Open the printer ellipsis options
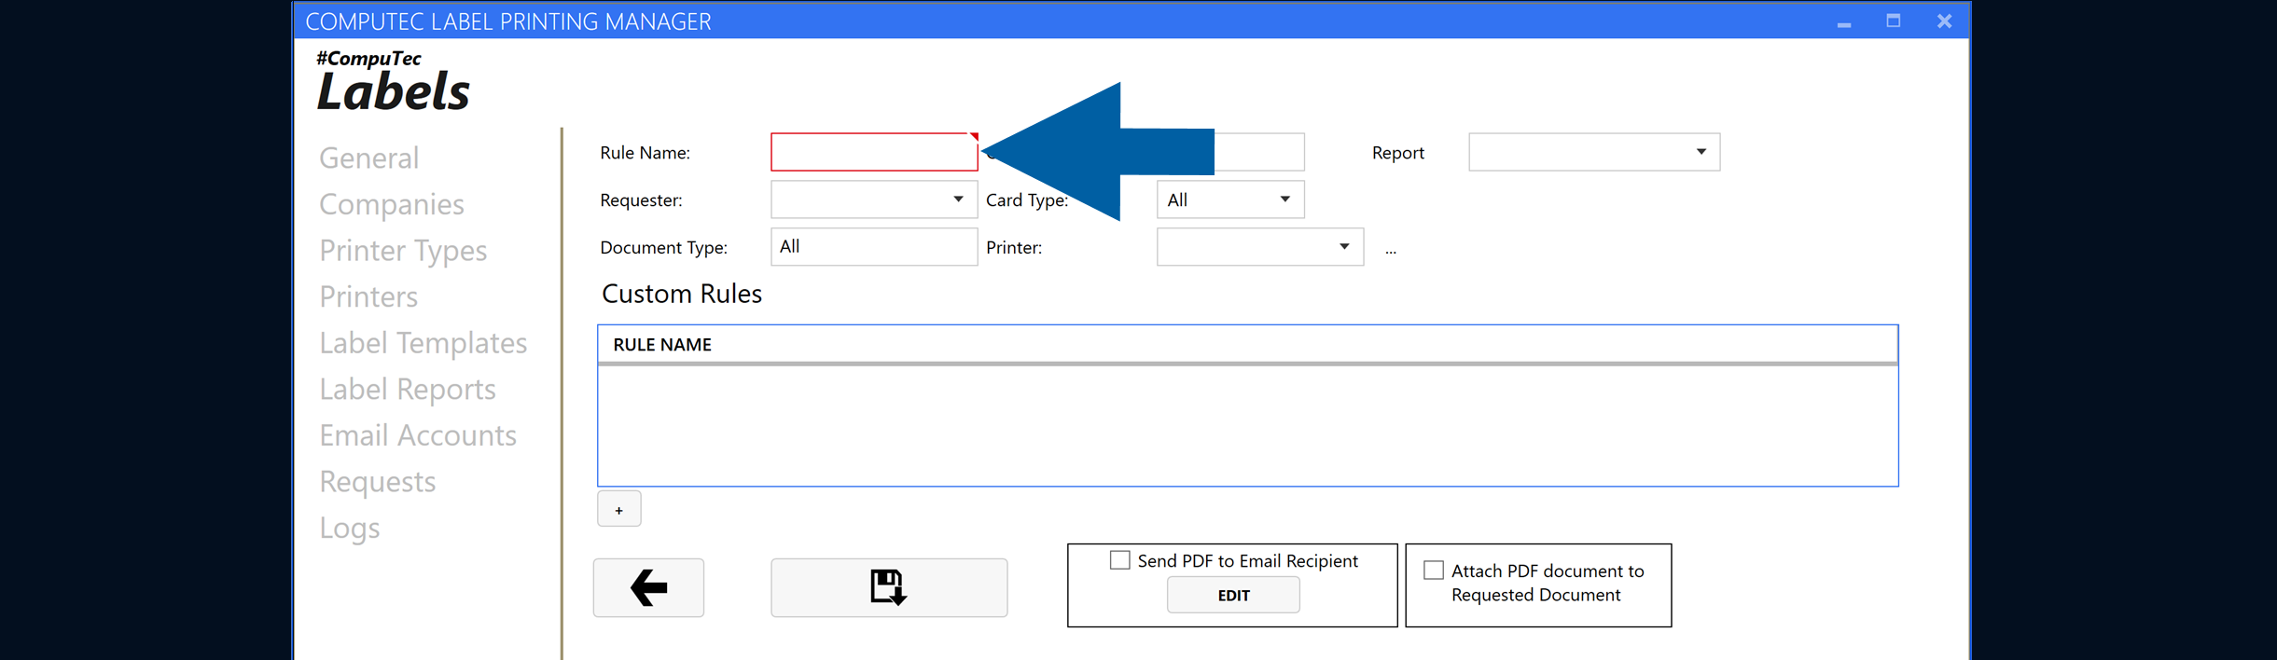The width and height of the screenshot is (2277, 660). click(x=1390, y=249)
